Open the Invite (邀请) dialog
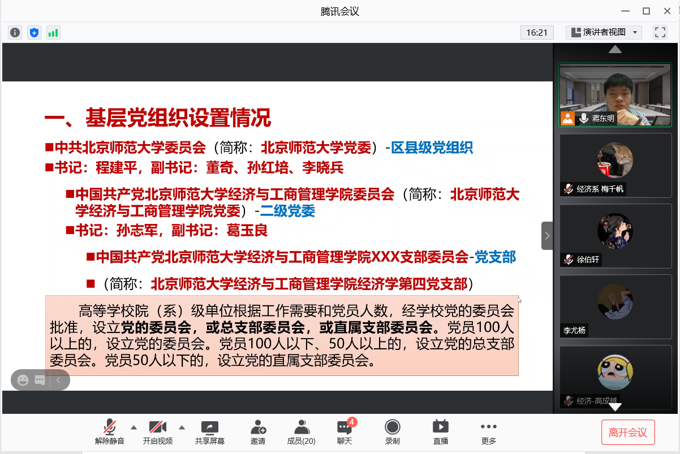The image size is (680, 454). click(x=258, y=433)
